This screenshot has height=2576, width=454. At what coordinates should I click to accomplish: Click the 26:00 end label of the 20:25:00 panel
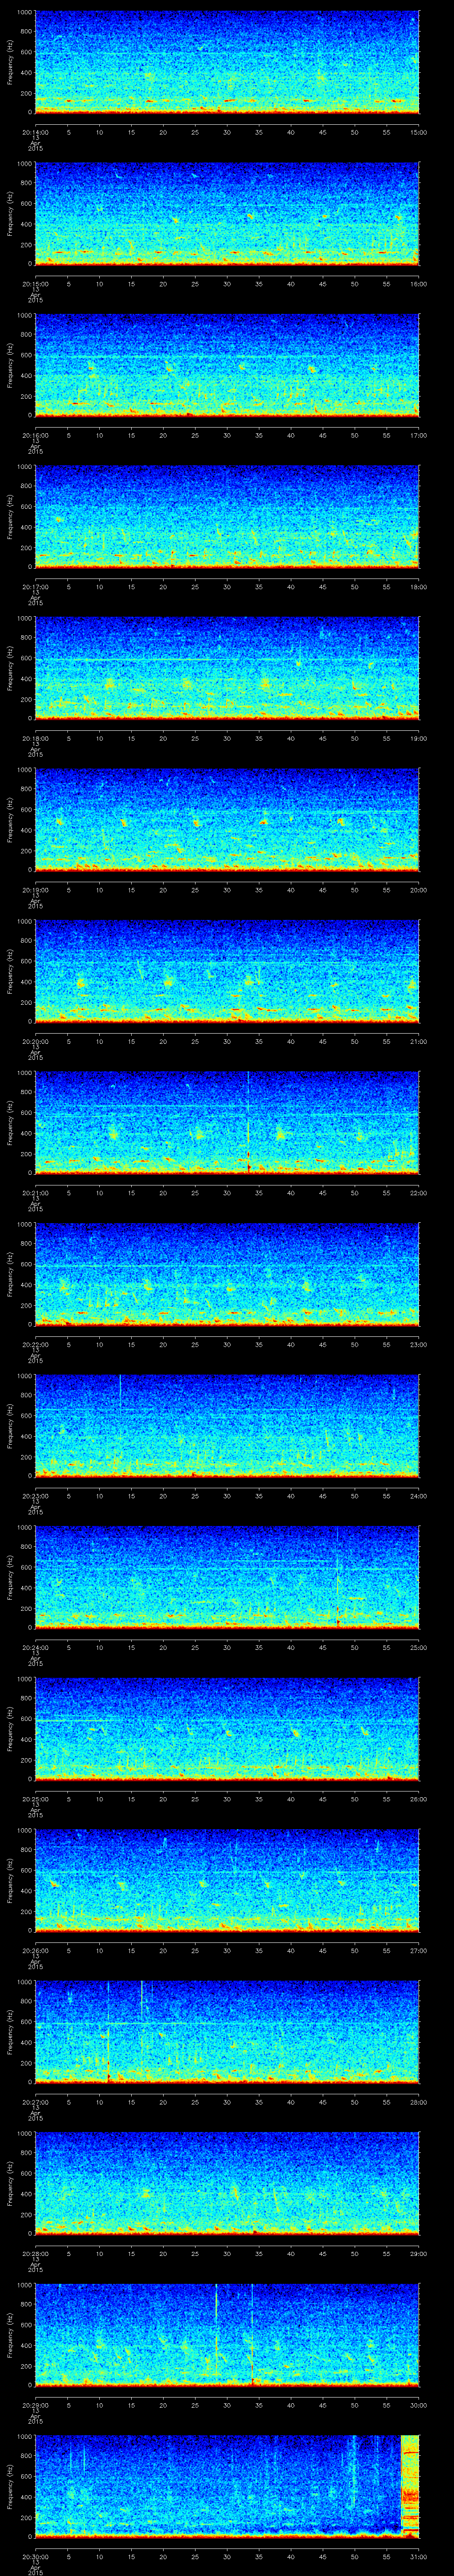click(419, 1798)
